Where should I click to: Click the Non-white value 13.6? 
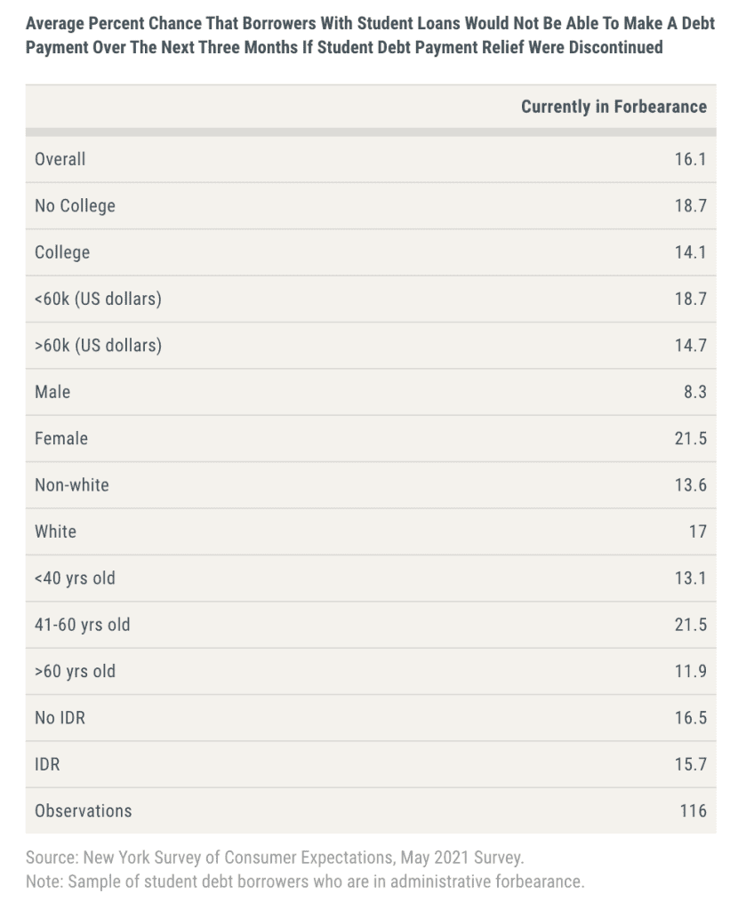click(690, 485)
